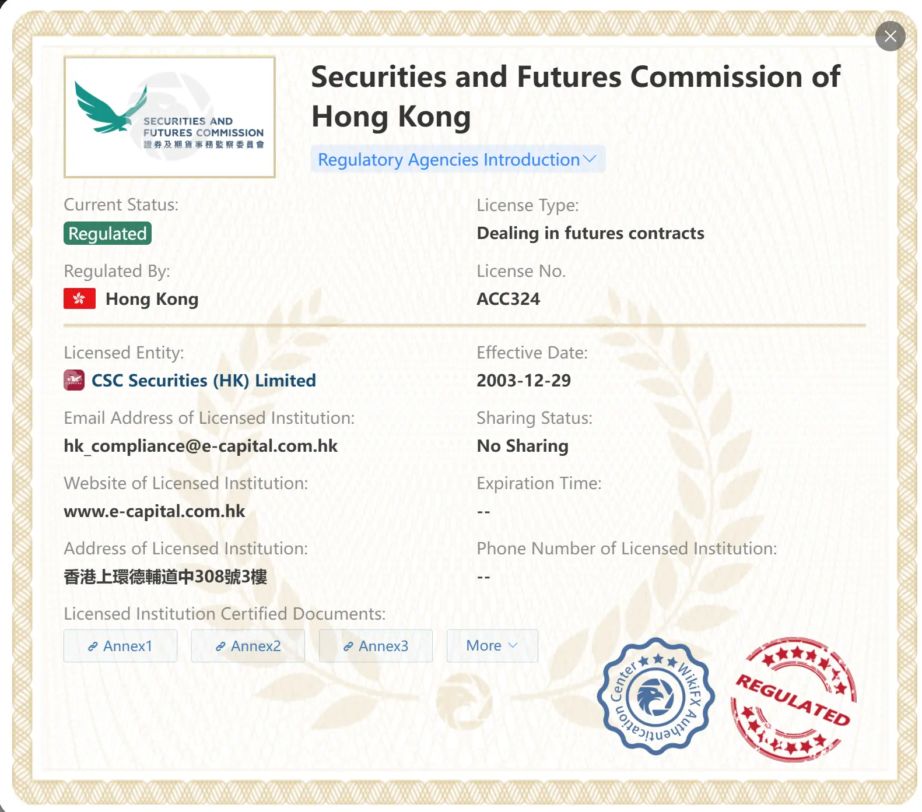
Task: Click the hk_compliance email address
Action: pyautogui.click(x=201, y=446)
